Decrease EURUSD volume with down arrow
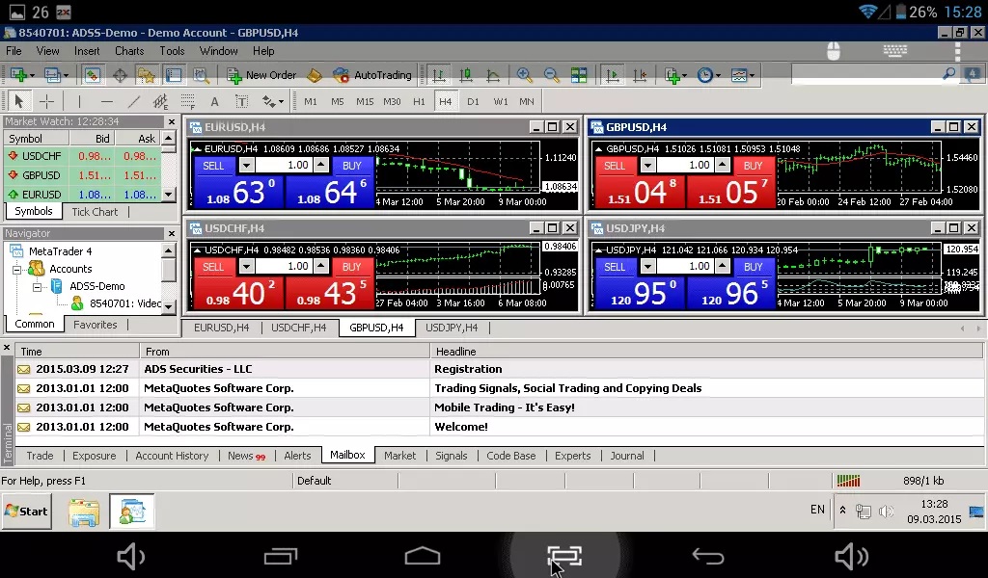This screenshot has width=988, height=578. point(246,166)
